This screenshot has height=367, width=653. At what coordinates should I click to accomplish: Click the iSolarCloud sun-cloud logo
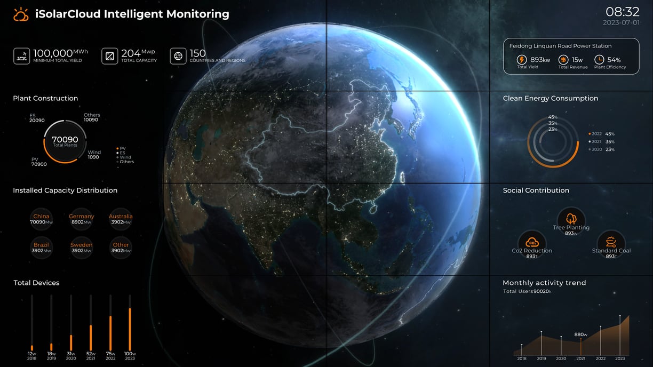point(21,14)
